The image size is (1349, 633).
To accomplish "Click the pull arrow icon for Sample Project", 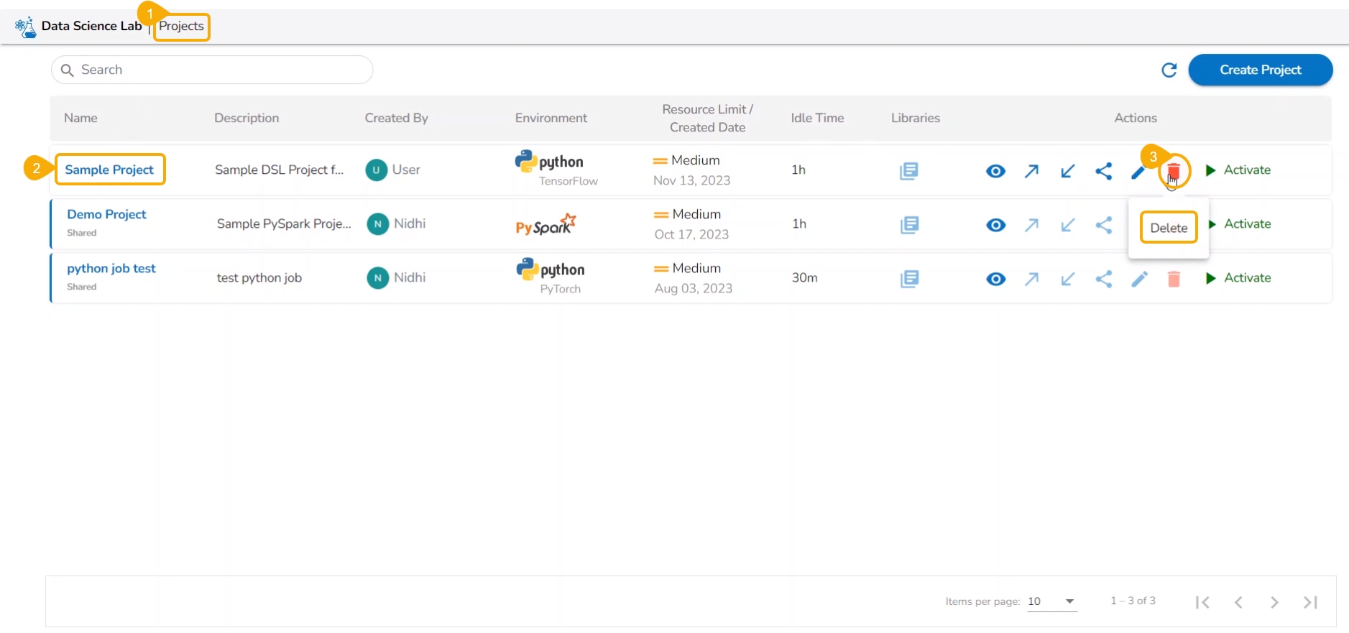I will (x=1067, y=171).
